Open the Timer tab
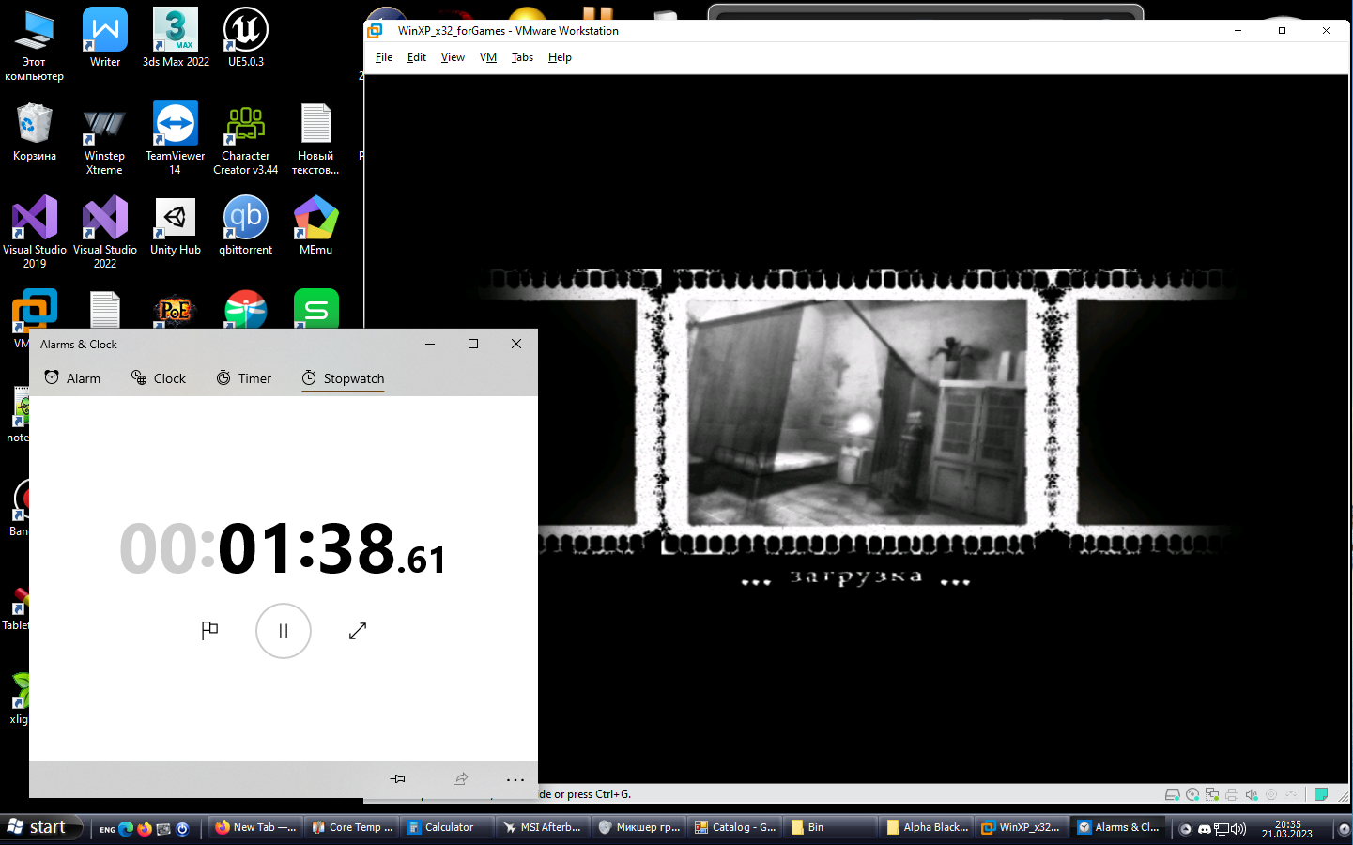This screenshot has height=845, width=1353. point(244,378)
